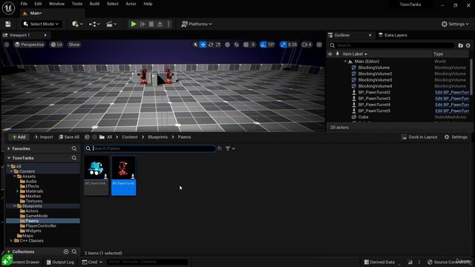This screenshot has height=267, width=475.
Task: Select BlockingVolume3 in Outliner
Action: pos(375,80)
